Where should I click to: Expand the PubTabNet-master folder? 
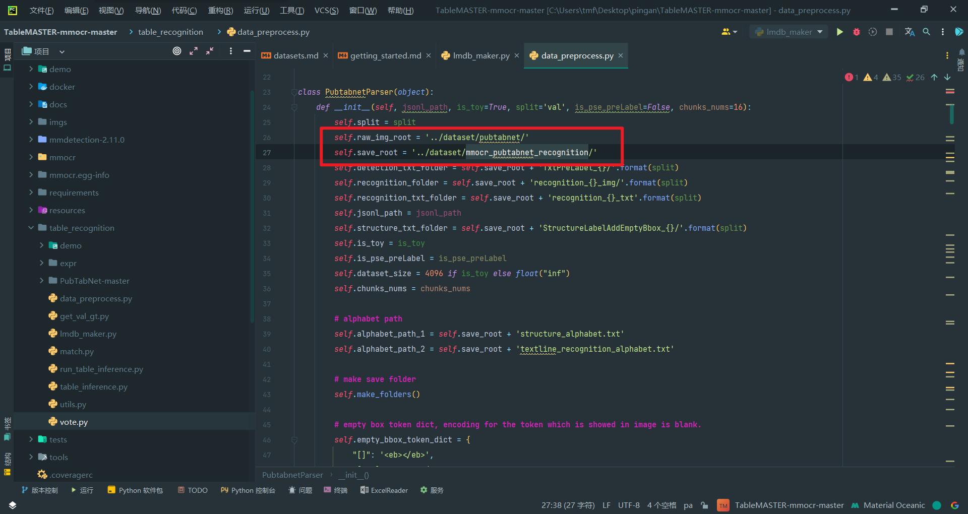tap(41, 281)
